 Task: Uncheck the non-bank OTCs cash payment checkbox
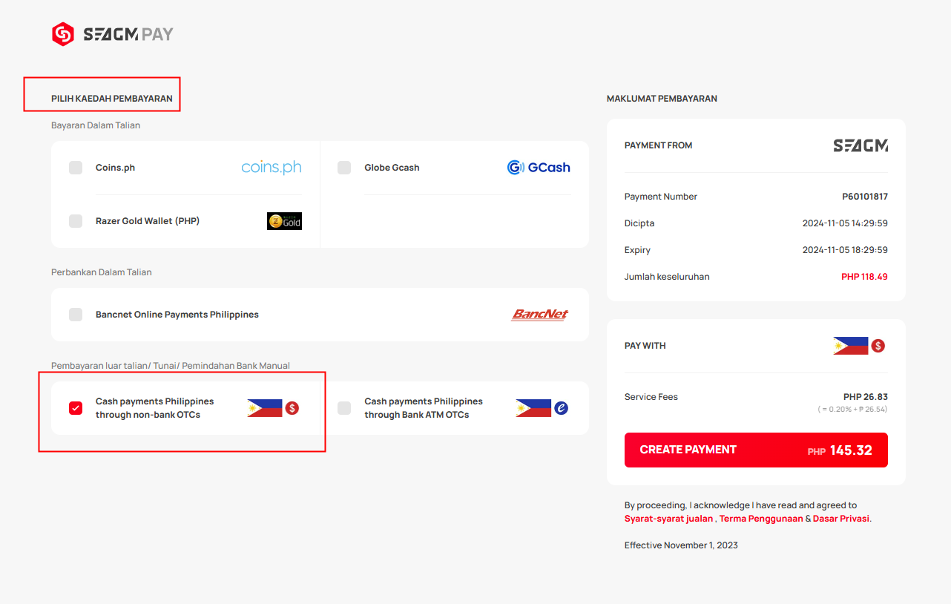76,408
